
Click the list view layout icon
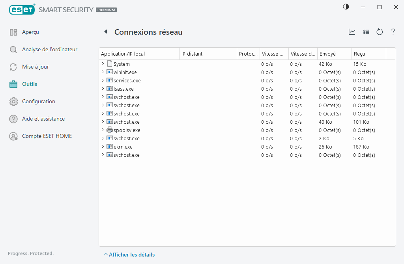pos(366,32)
